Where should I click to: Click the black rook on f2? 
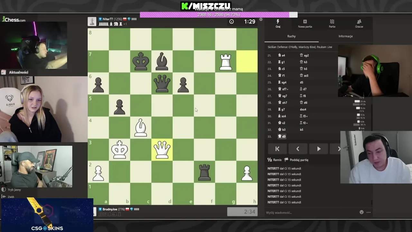coord(204,172)
